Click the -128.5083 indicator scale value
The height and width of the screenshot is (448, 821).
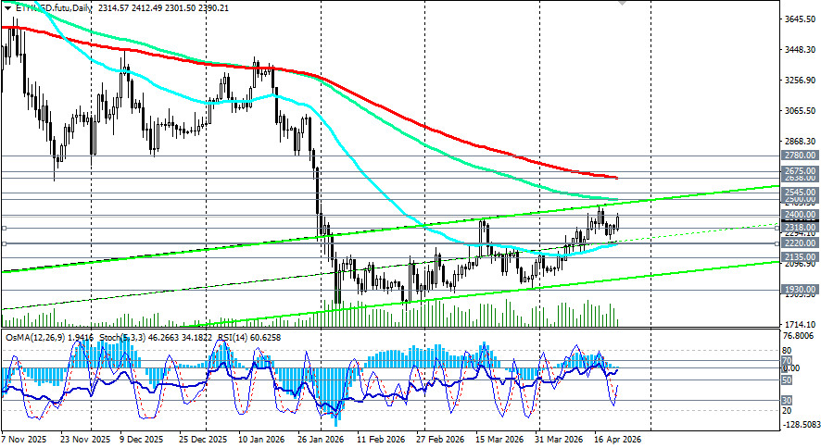(x=800, y=425)
